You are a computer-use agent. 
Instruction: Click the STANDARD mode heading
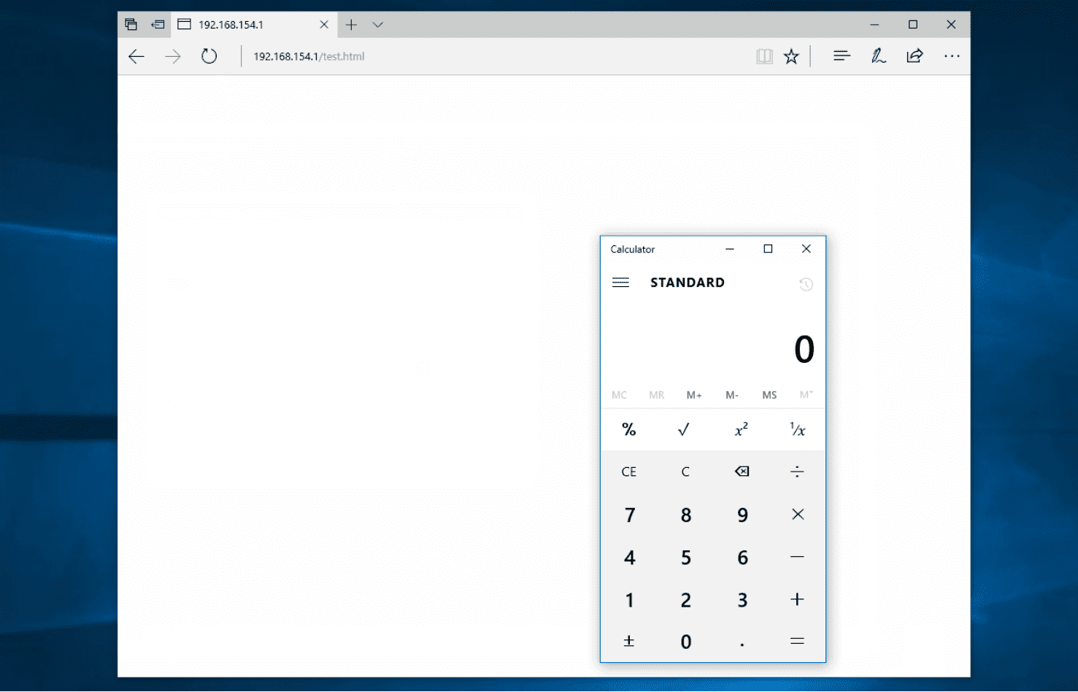coord(688,282)
